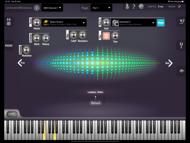Open the database transfer icon on left

[x=9, y=21]
